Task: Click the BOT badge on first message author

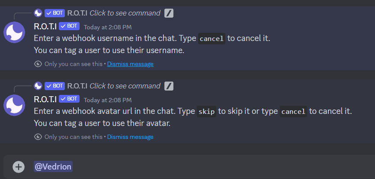Action: coord(69,26)
